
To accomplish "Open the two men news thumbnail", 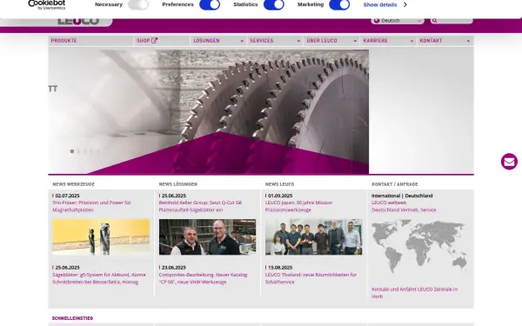I will click(207, 236).
